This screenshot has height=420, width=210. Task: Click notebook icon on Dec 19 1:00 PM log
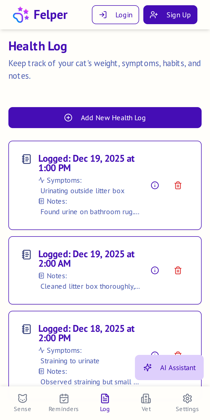point(27,159)
